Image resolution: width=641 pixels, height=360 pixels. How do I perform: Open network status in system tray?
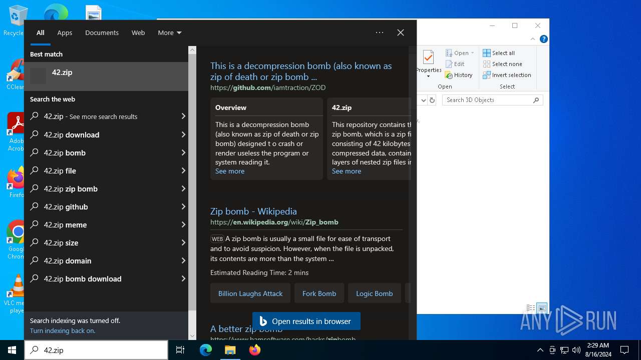[x=564, y=350]
